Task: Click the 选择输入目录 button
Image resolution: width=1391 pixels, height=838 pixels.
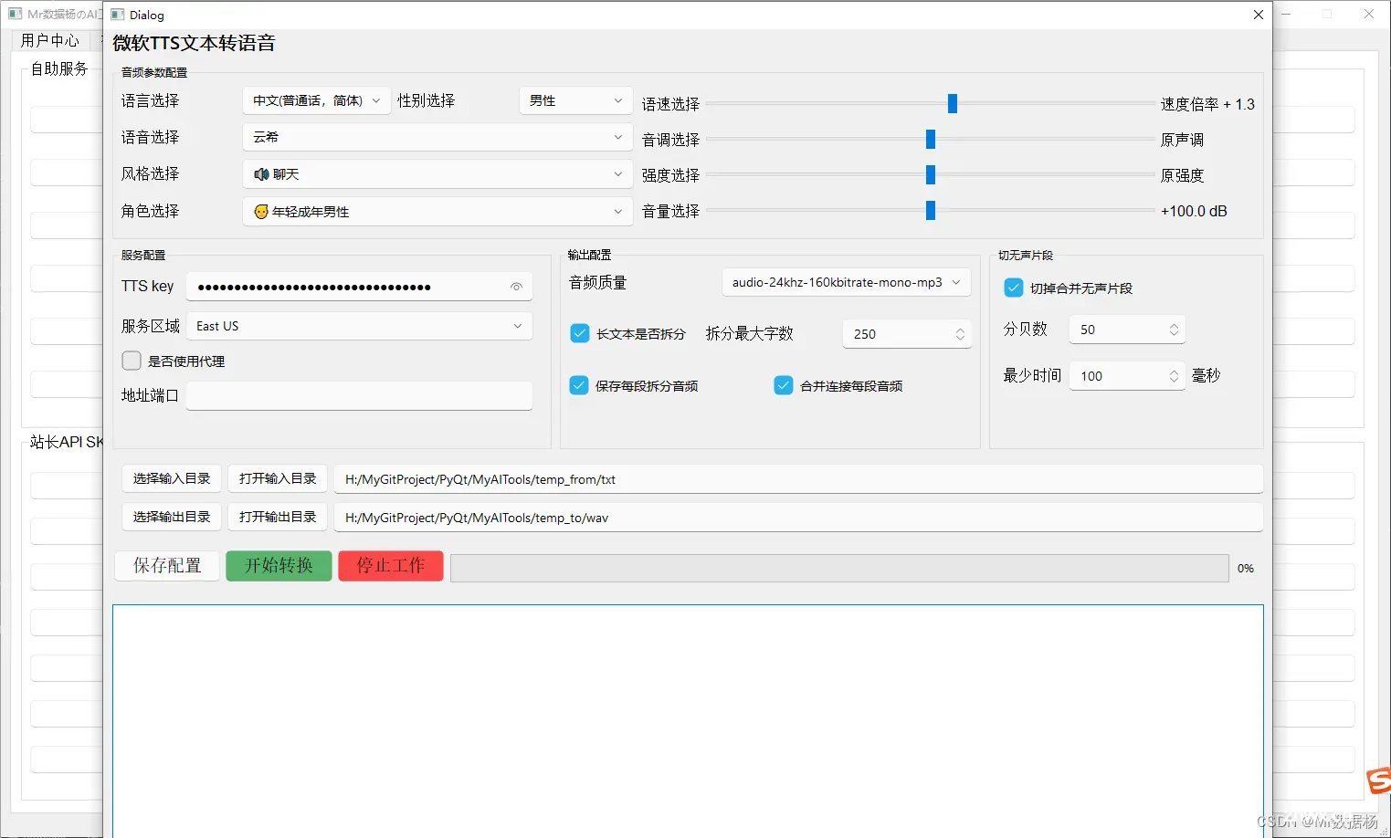Action: (172, 478)
